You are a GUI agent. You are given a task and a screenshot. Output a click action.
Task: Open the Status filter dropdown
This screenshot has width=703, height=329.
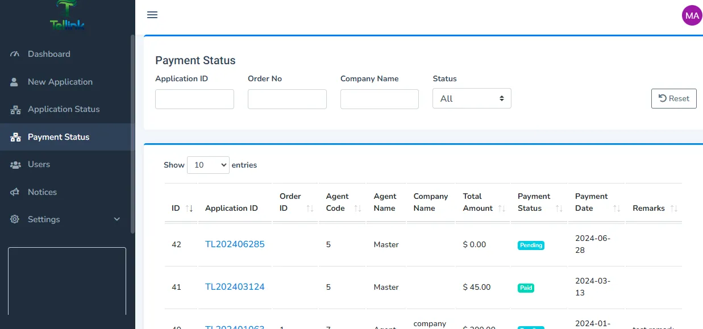point(472,98)
